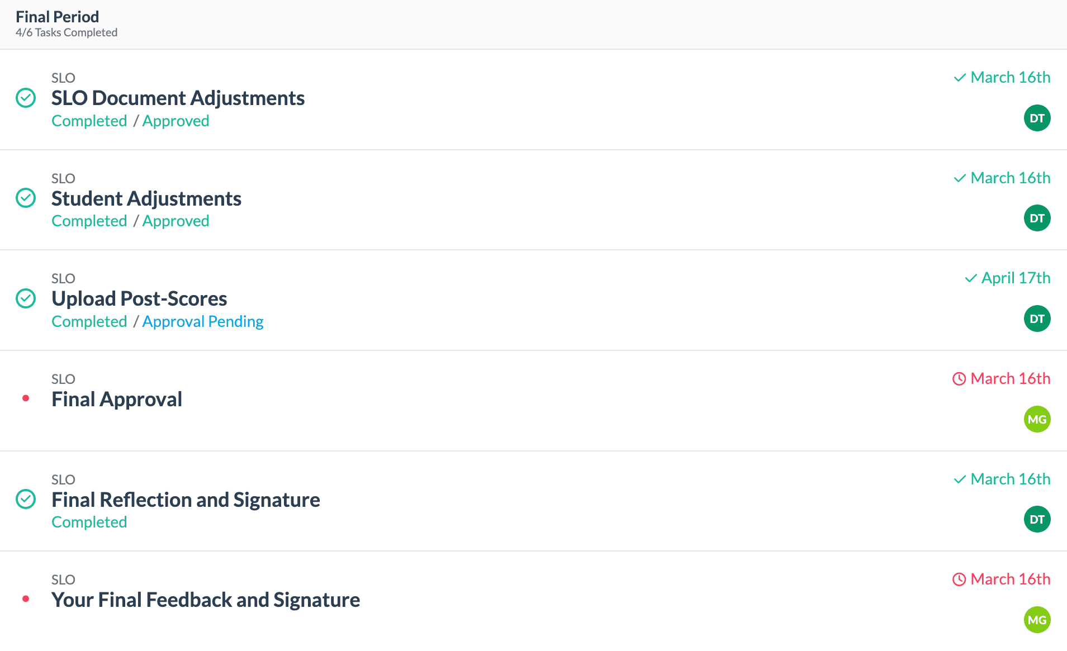Click the DT avatar on Upload Post-Scores row

click(x=1037, y=319)
